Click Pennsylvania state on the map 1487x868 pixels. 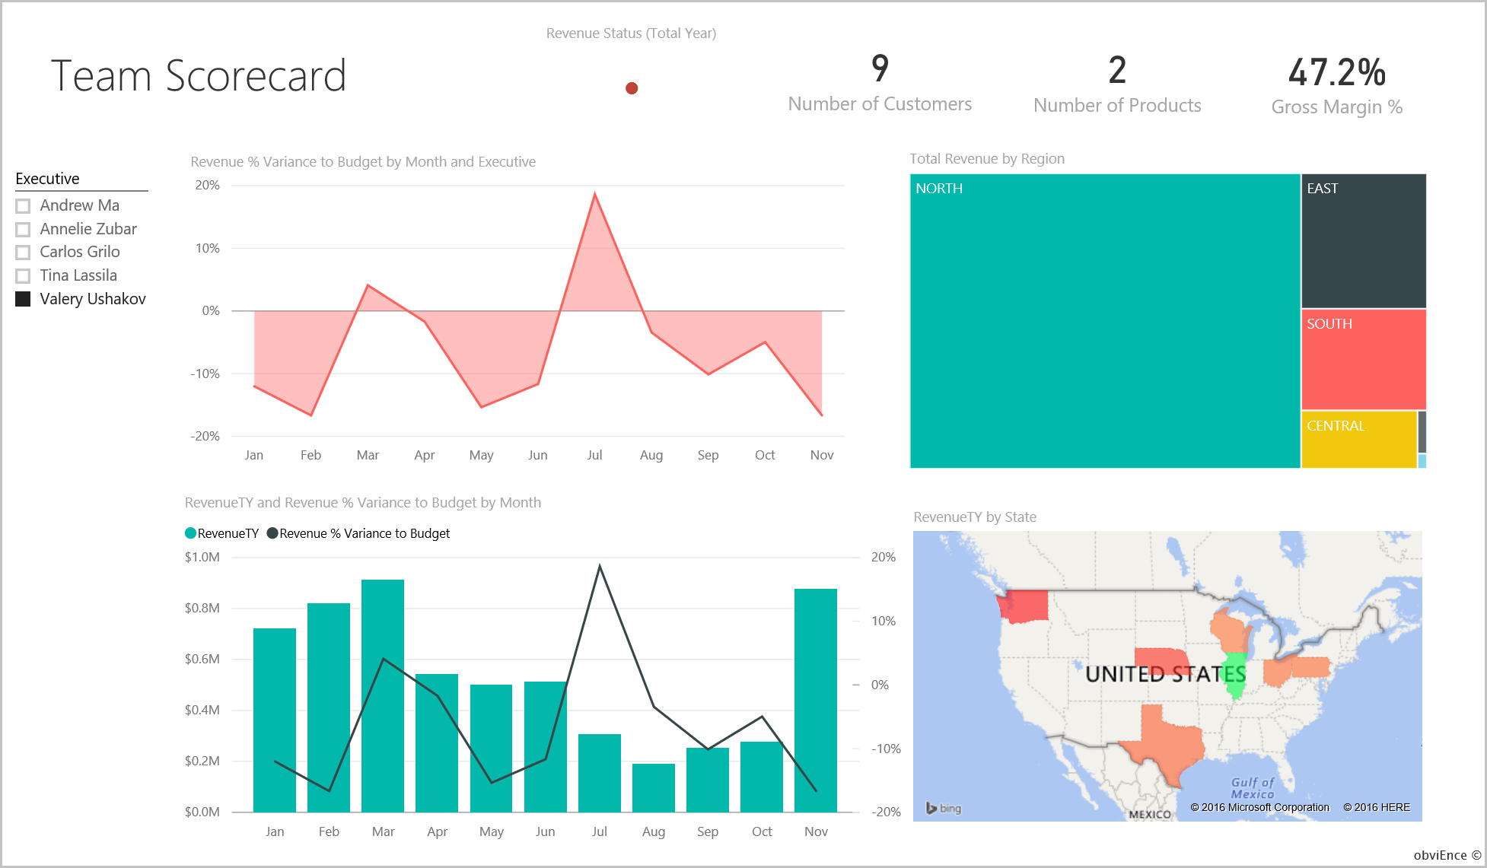coord(1310,667)
